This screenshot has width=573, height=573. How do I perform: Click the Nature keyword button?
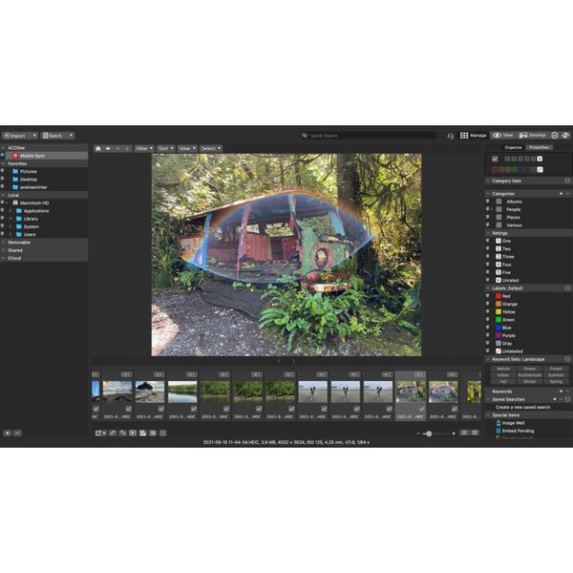(503, 369)
